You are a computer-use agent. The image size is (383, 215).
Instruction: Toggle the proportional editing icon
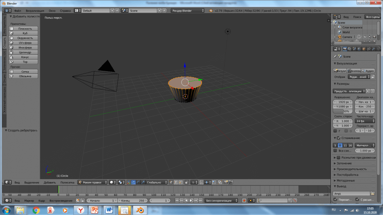coord(193,182)
